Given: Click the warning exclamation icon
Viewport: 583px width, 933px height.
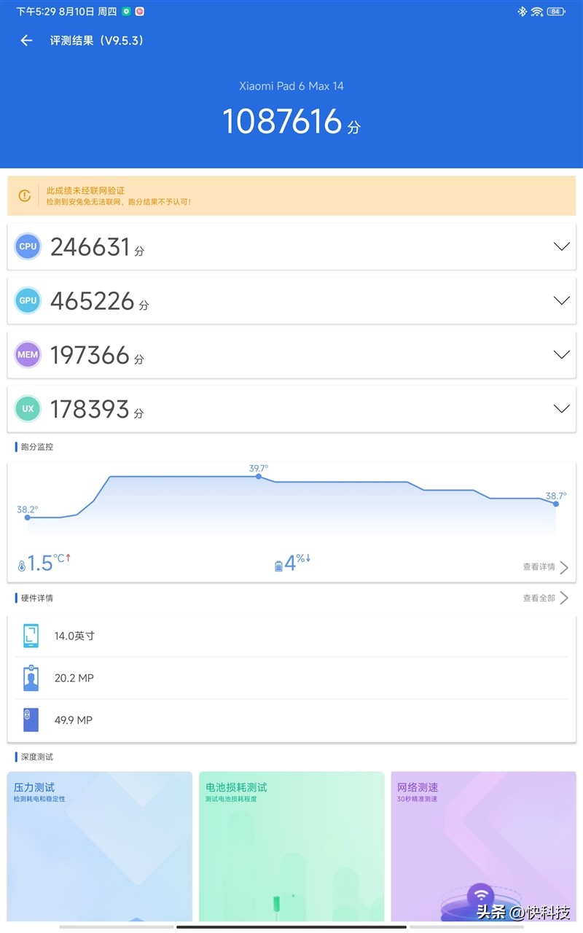Looking at the screenshot, I should click(25, 195).
